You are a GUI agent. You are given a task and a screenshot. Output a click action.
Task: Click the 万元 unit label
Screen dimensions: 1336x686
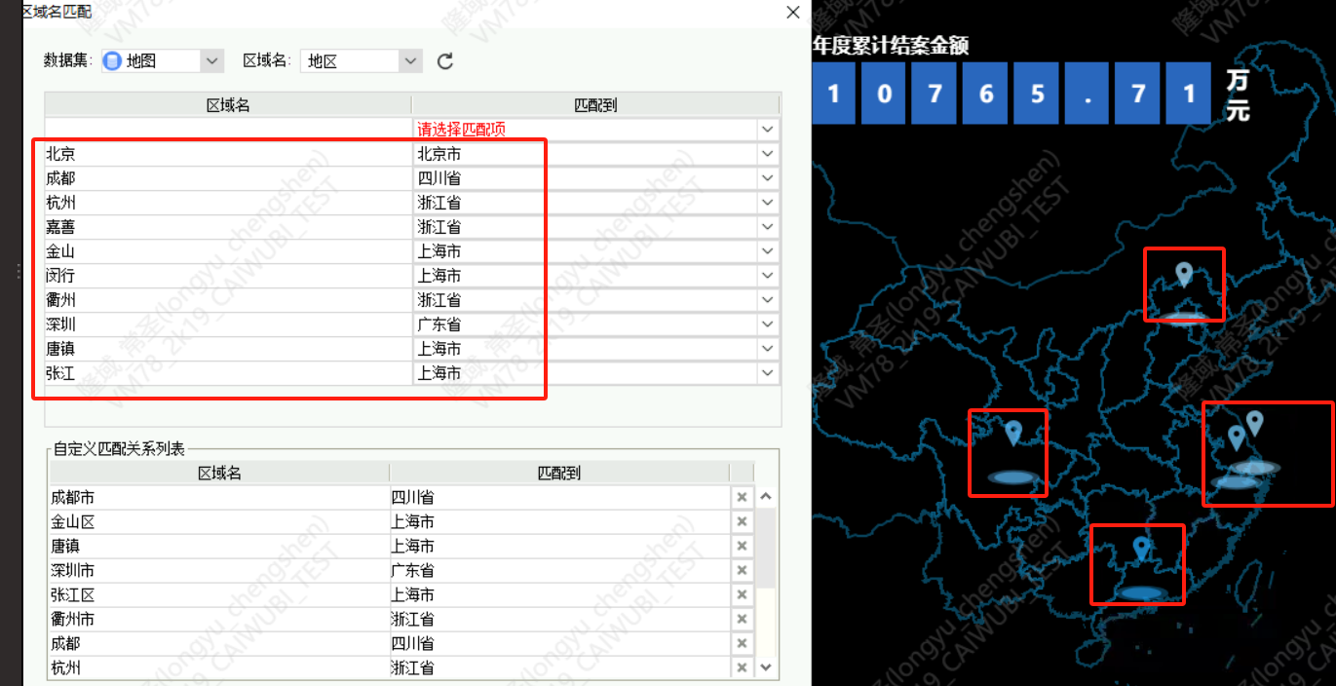pyautogui.click(x=1238, y=95)
